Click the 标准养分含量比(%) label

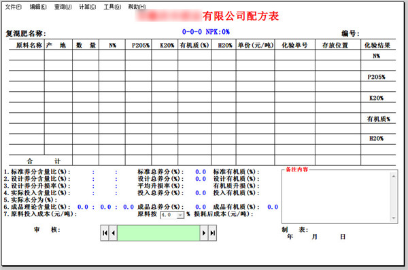[37, 172]
